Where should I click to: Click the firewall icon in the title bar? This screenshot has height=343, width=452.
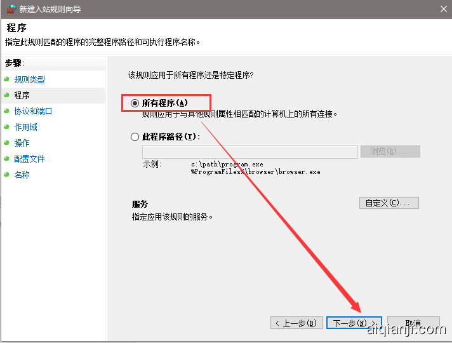click(10, 9)
